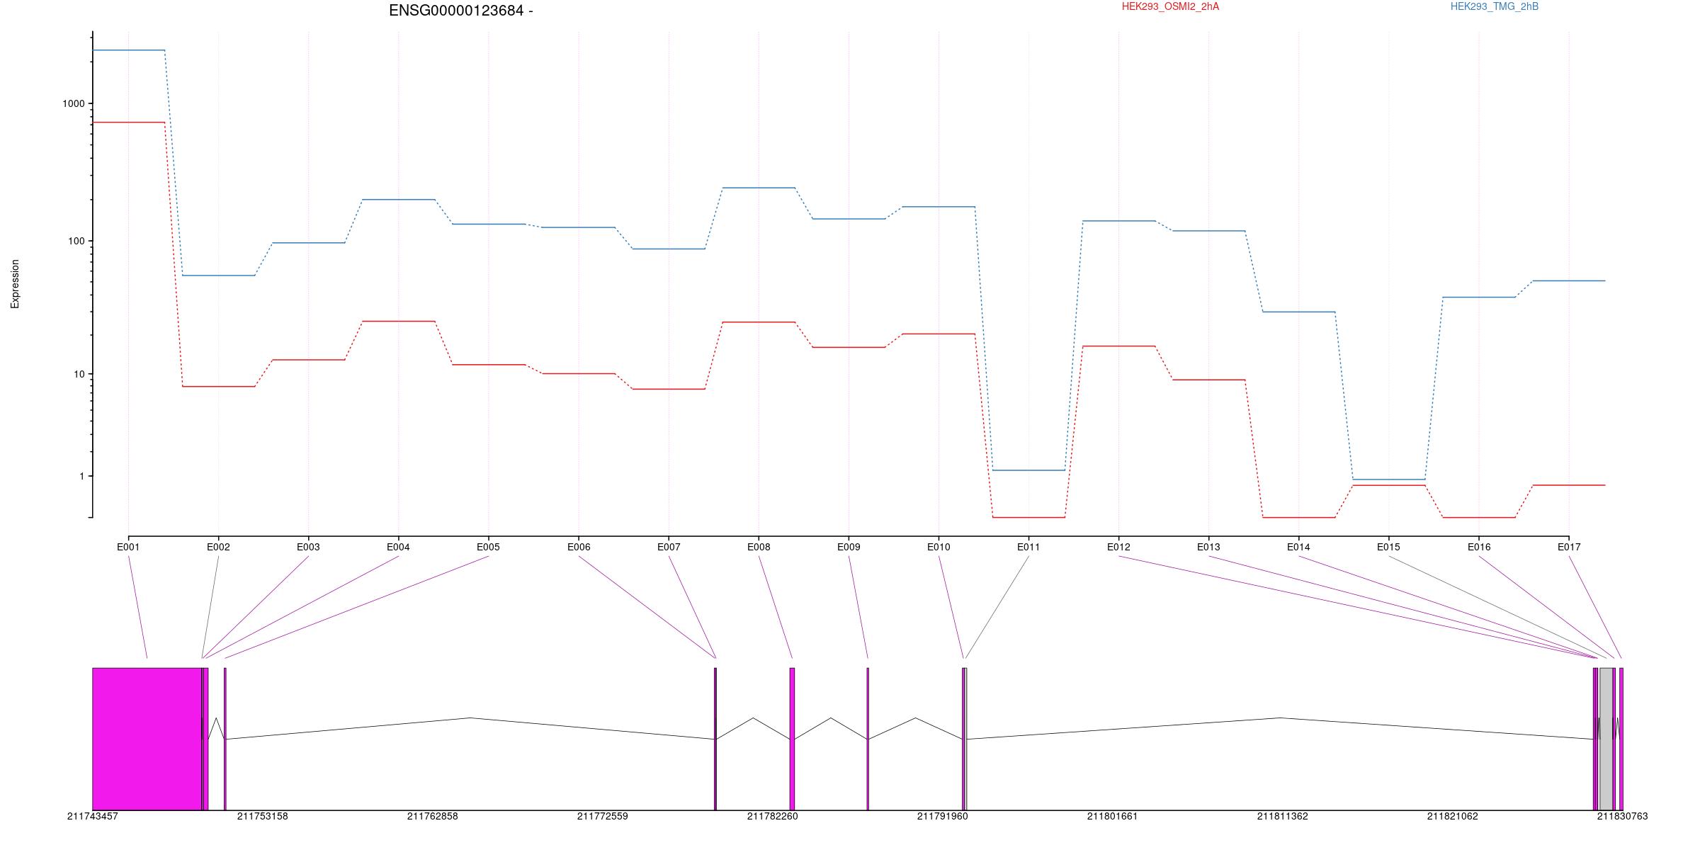Click exon label E002
The width and height of the screenshot is (1700, 850).
coord(218,547)
